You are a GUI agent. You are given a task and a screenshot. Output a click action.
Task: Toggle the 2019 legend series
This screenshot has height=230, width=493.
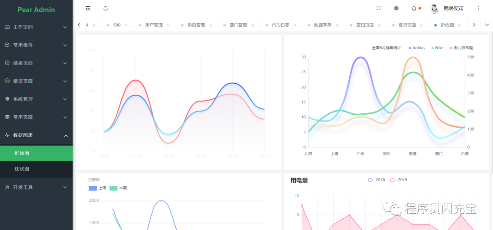[x=398, y=180]
